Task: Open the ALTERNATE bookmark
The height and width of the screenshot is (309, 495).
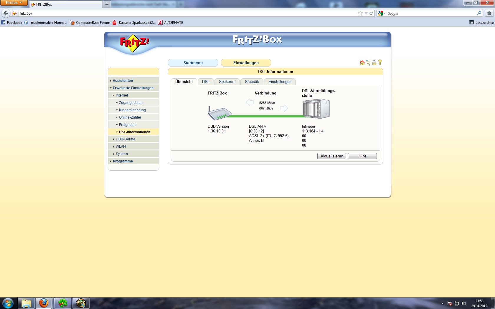Action: [x=171, y=22]
